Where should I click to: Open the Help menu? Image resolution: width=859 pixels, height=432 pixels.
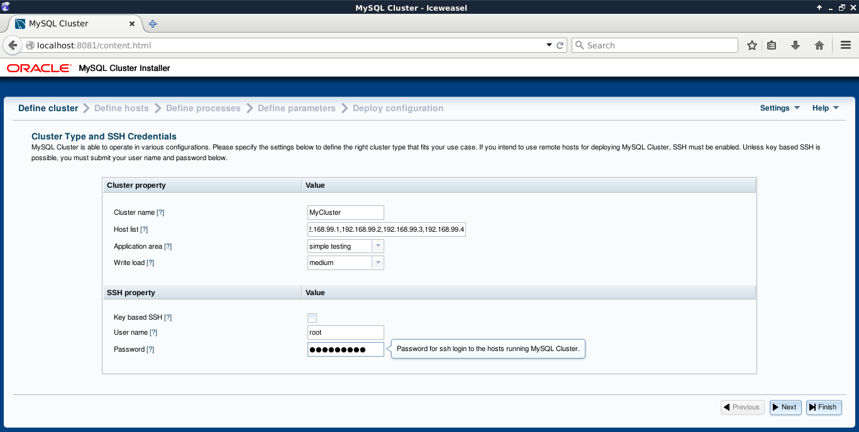tap(825, 108)
